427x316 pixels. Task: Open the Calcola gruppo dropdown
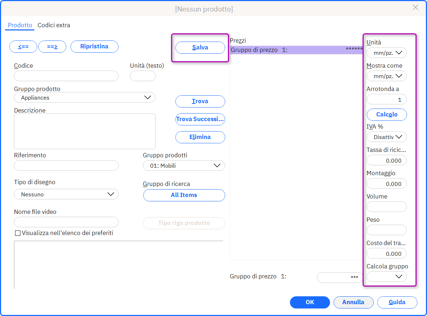click(x=387, y=277)
